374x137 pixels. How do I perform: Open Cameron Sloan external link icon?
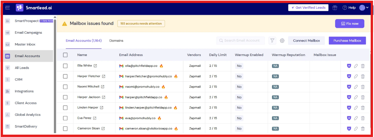(x=103, y=128)
